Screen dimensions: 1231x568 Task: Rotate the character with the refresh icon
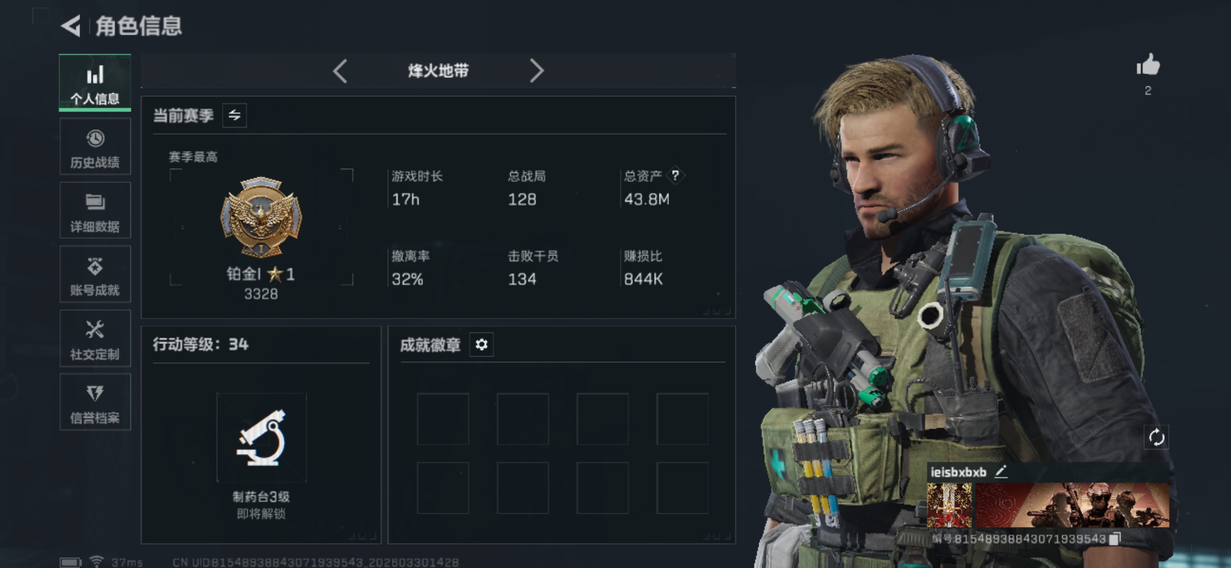[x=1156, y=438]
